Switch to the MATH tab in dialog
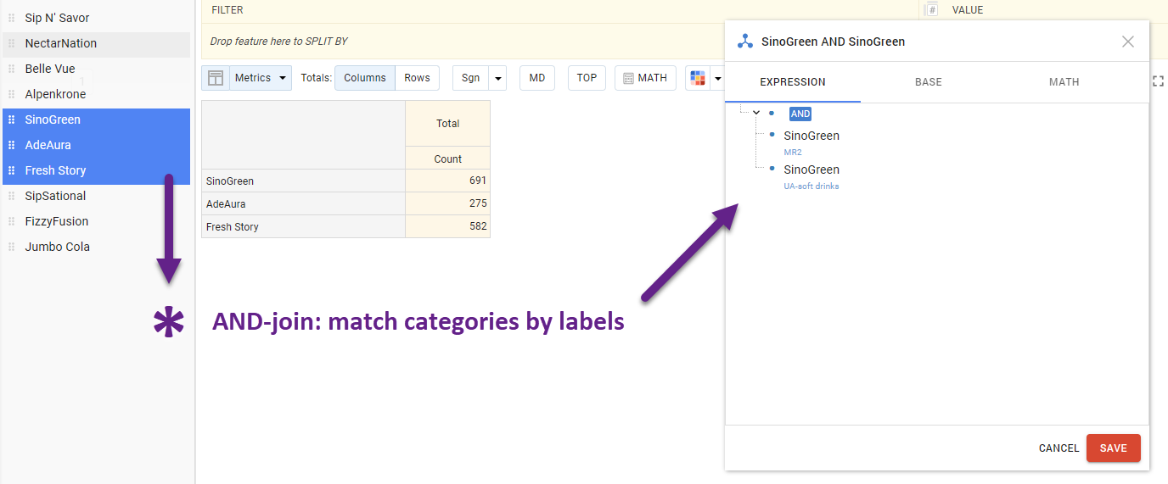Image resolution: width=1168 pixels, height=484 pixels. pyautogui.click(x=1064, y=82)
